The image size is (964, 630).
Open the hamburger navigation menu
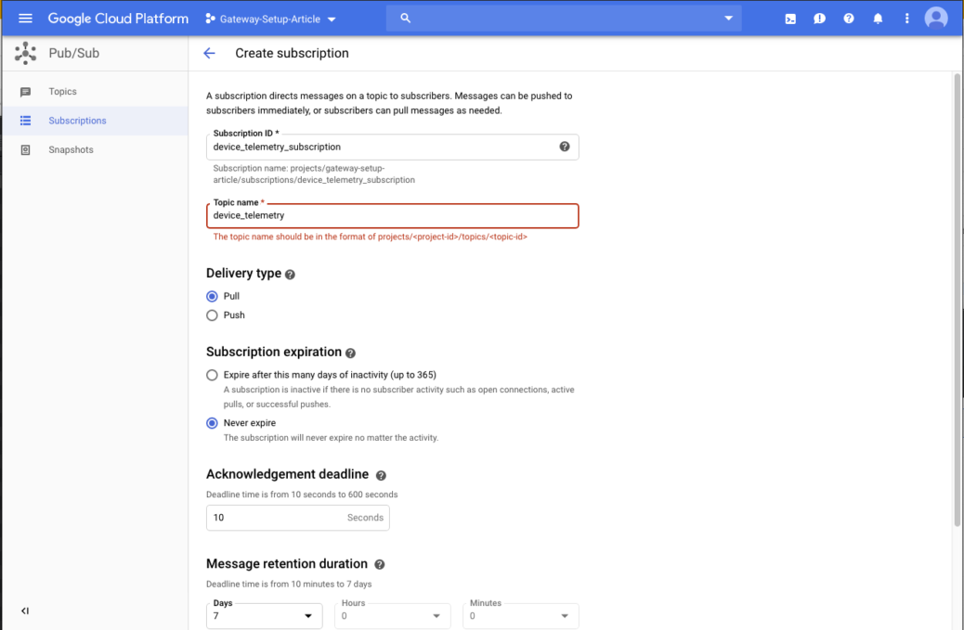coord(25,18)
